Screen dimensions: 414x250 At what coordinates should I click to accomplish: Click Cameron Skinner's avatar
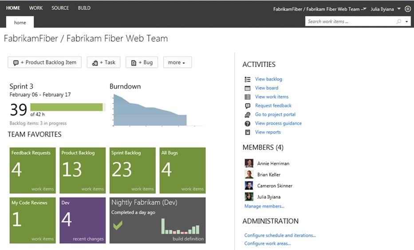pyautogui.click(x=249, y=185)
